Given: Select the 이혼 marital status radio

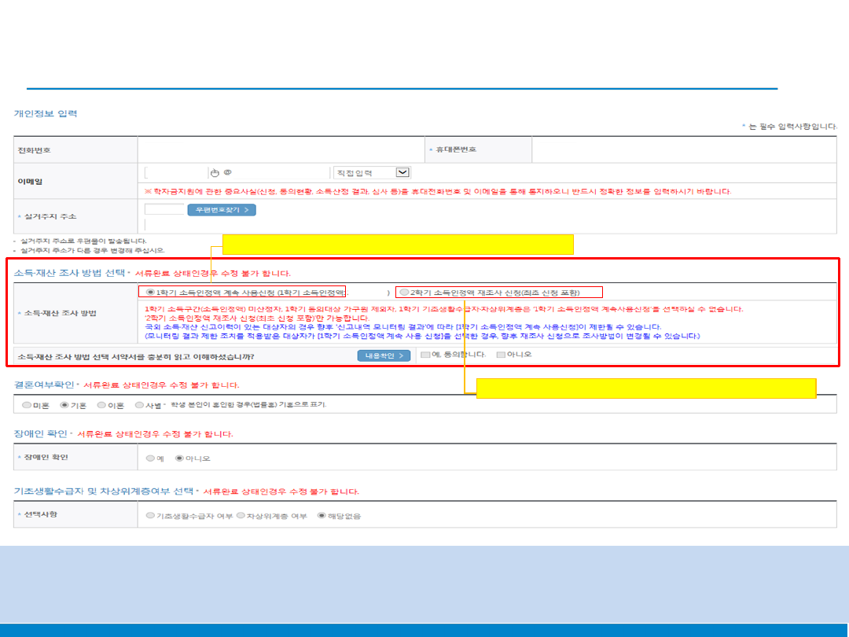Looking at the screenshot, I should click(101, 405).
